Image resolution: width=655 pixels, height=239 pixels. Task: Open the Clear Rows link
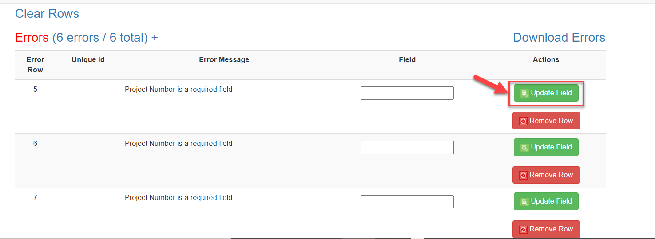[47, 14]
